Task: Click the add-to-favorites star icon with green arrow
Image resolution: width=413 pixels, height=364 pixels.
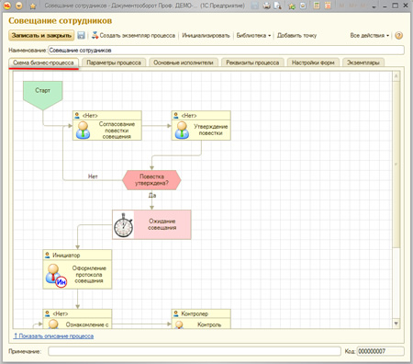Action: tap(292, 6)
